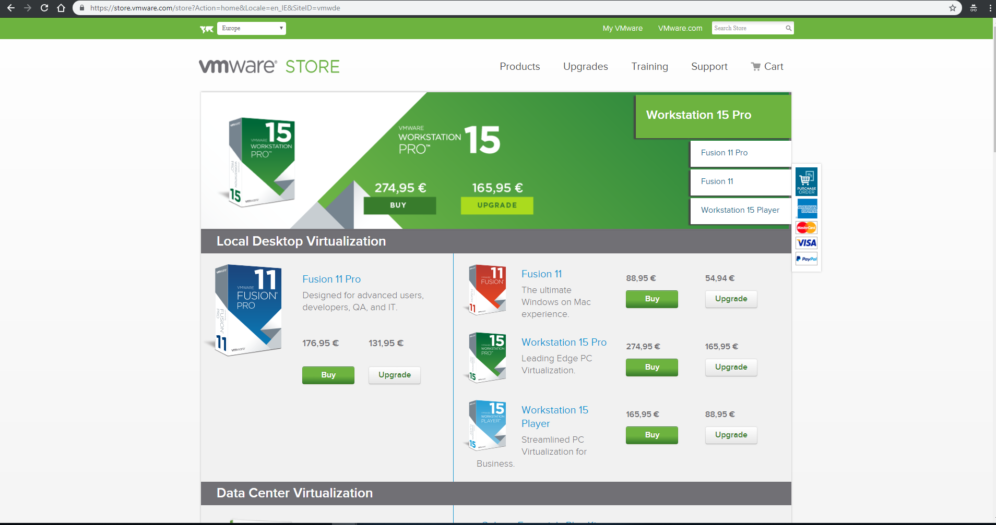Click the Search Store input field
Image resolution: width=996 pixels, height=525 pixels.
click(x=746, y=28)
